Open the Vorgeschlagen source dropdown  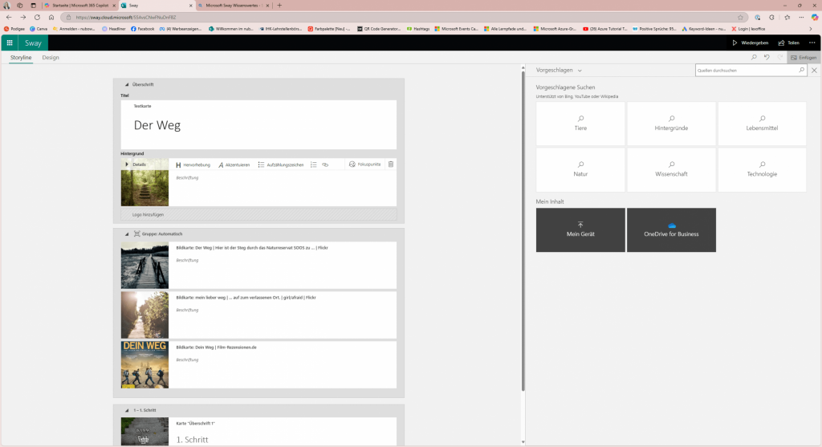(559, 71)
